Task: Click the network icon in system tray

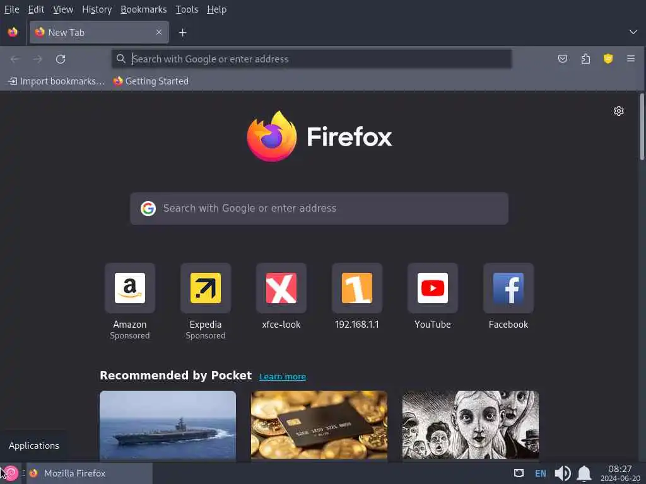Action: [519, 473]
